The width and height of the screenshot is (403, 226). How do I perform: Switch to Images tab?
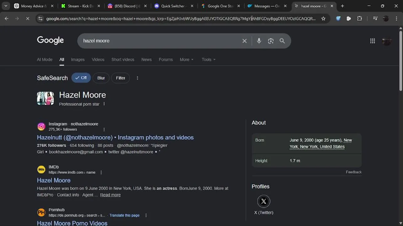click(x=78, y=59)
